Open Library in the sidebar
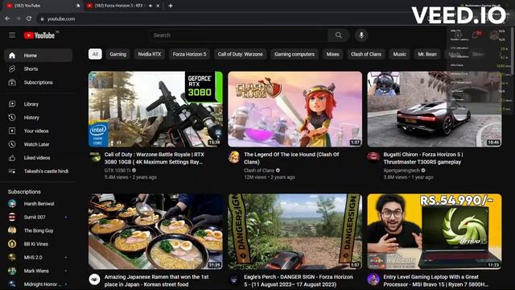Viewport: 515px width, 290px height. point(39,104)
